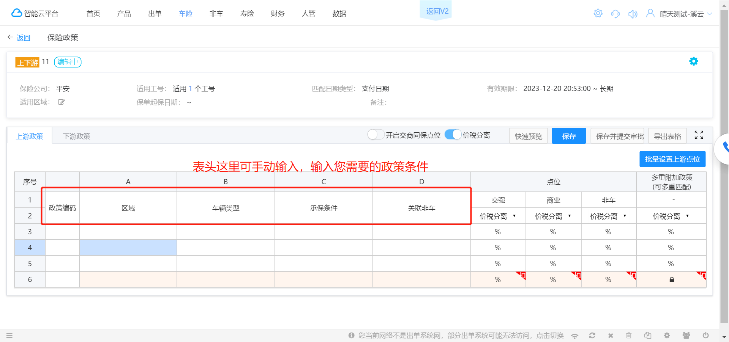Image resolution: width=729 pixels, height=342 pixels.
Task: Click the wifi network icon in status bar
Action: click(575, 336)
